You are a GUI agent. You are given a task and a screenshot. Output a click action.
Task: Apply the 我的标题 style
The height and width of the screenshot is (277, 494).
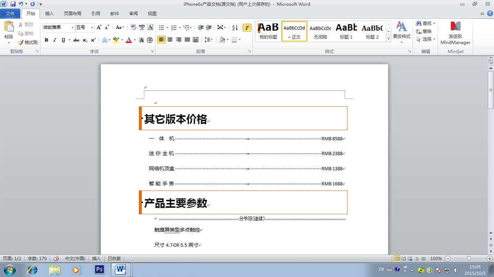point(268,31)
